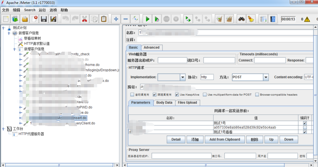Collapse the 工作台 tree node

3,129
